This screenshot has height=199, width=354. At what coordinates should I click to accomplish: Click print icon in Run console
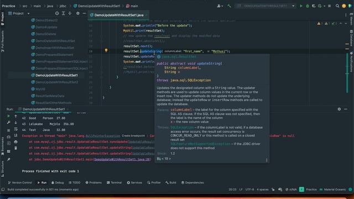15,142
